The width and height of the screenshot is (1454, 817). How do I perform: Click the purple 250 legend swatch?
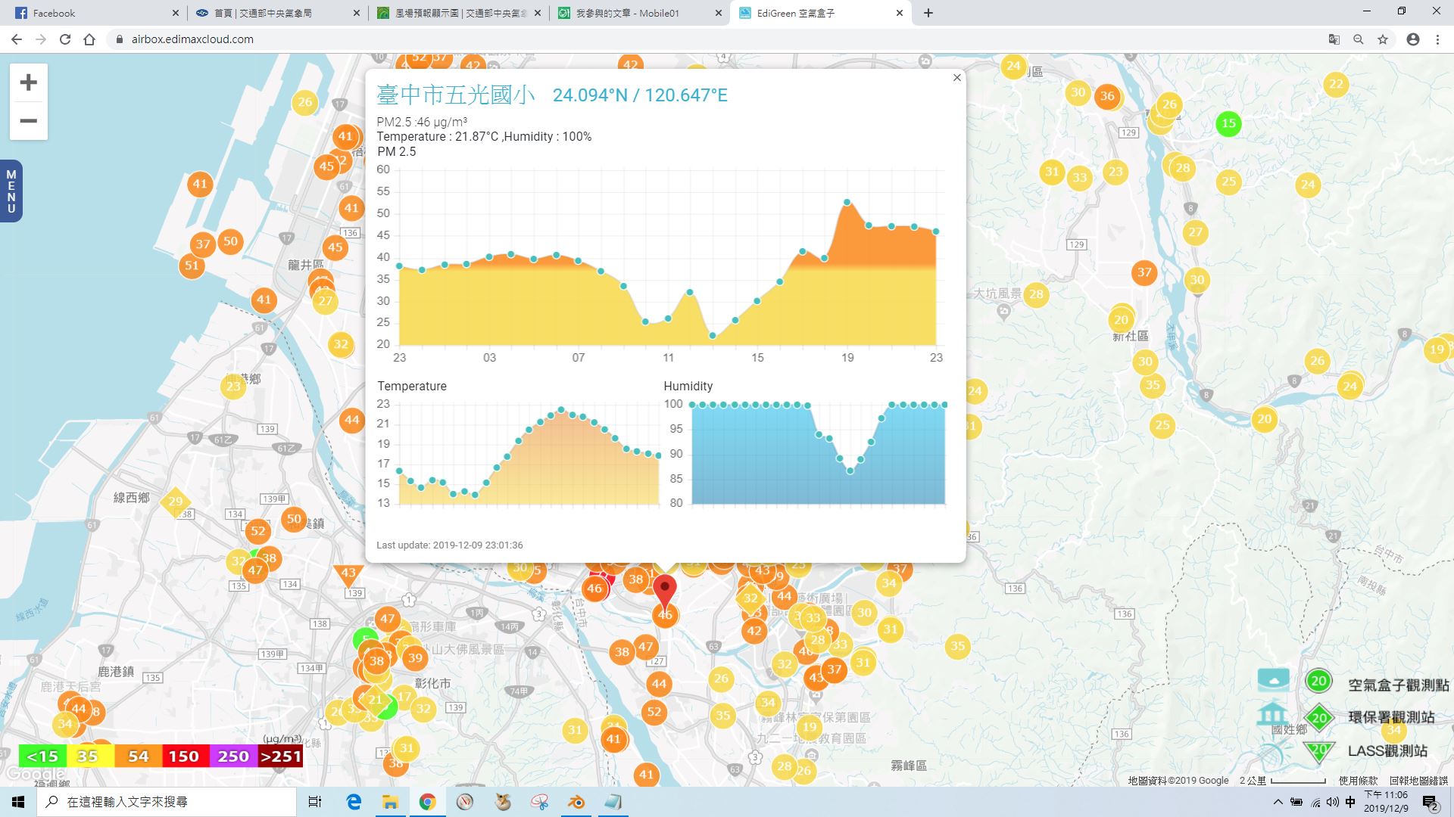point(233,756)
